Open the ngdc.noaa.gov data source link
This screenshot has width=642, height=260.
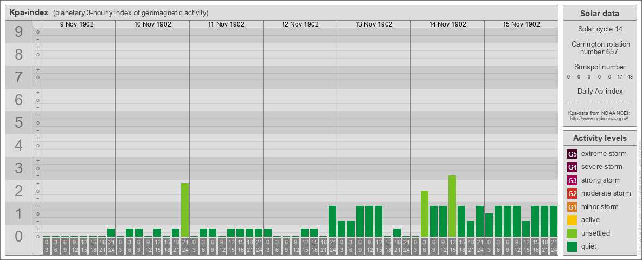point(599,119)
